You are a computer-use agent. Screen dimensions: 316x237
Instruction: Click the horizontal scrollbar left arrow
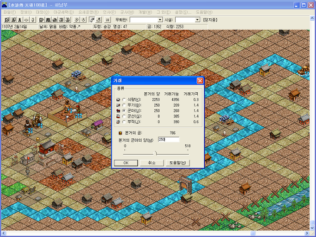pyautogui.click(x=4, y=233)
